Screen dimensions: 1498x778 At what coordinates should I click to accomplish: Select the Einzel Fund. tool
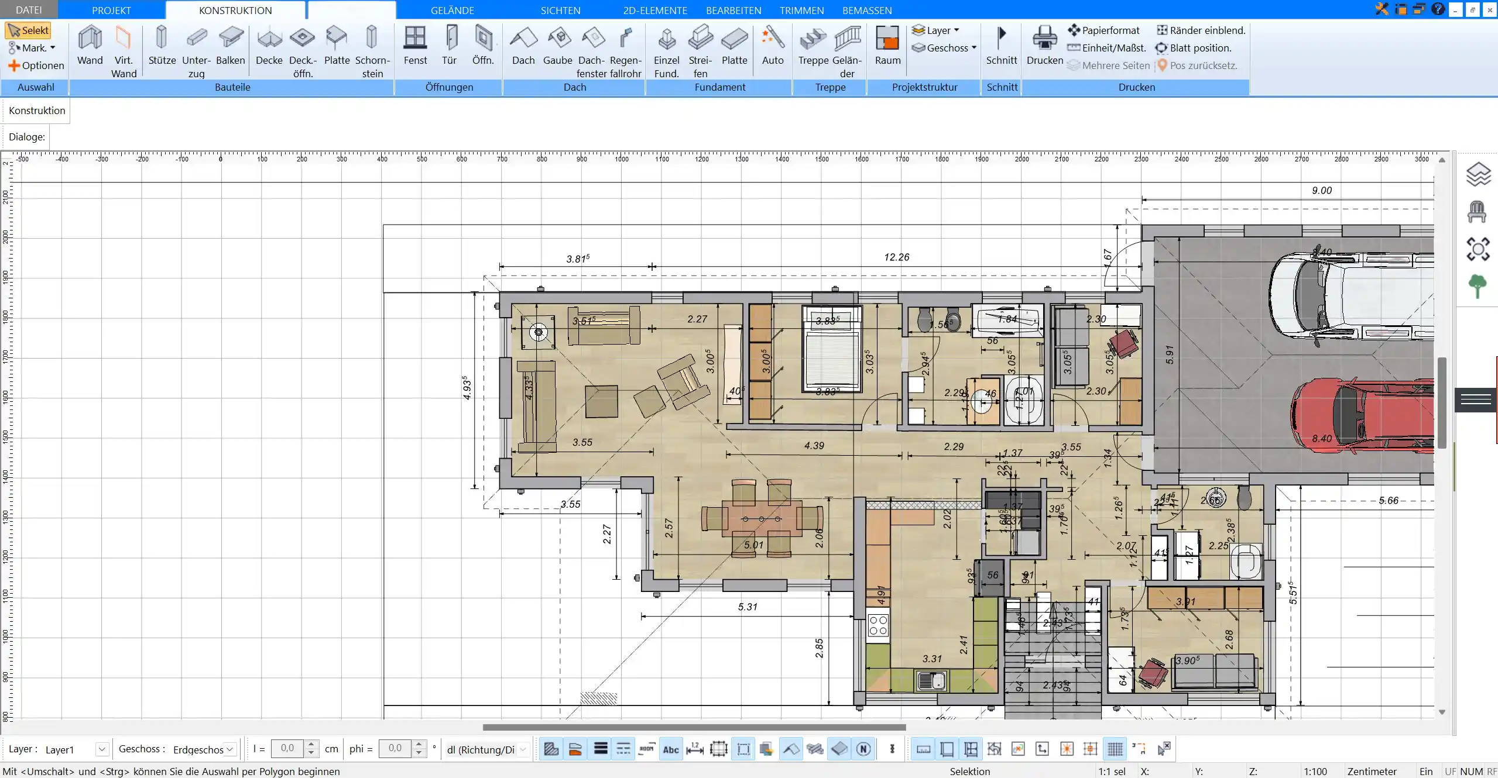[x=666, y=51]
